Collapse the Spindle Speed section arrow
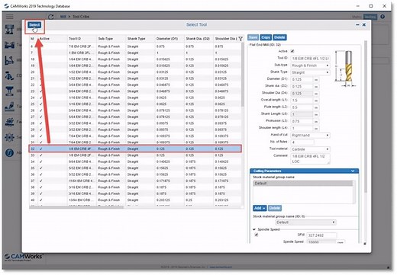 point(254,229)
